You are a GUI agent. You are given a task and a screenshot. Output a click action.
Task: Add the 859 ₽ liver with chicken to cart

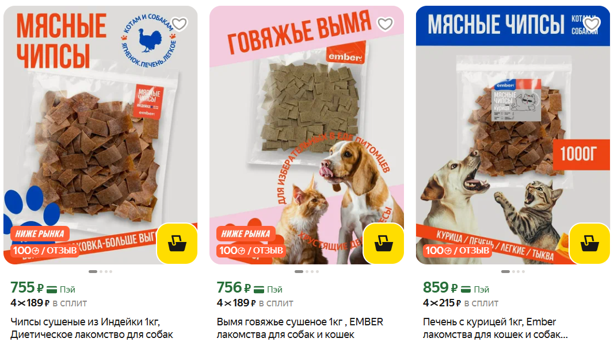point(589,243)
